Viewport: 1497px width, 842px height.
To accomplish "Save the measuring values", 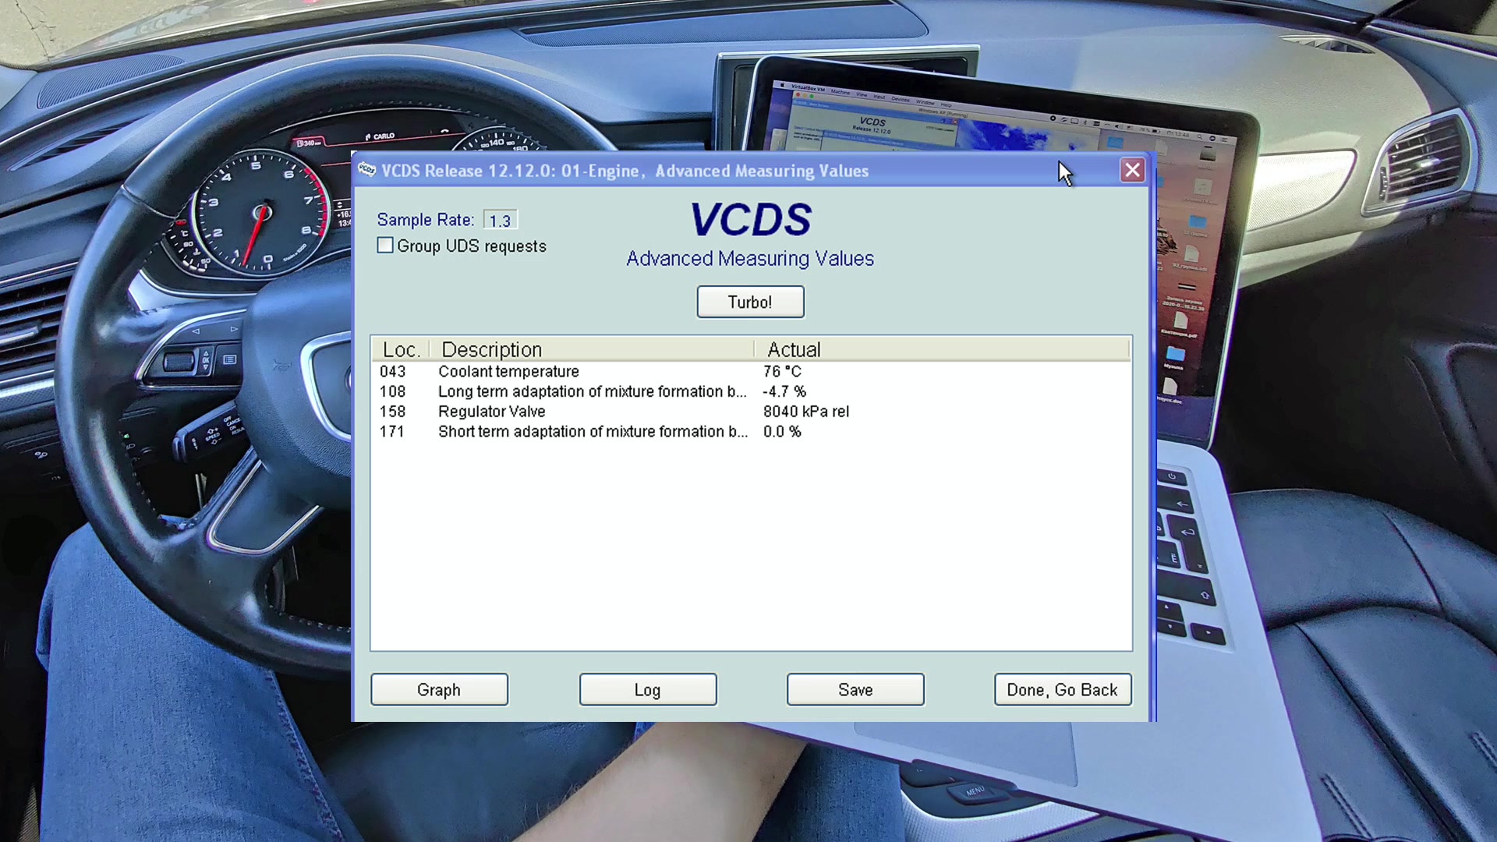I will click(855, 690).
